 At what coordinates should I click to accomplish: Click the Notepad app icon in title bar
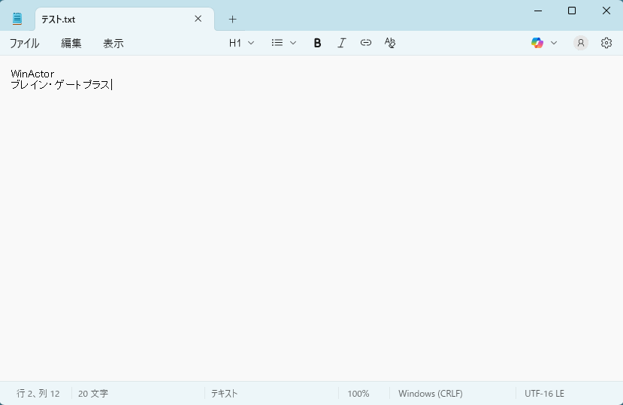17,19
